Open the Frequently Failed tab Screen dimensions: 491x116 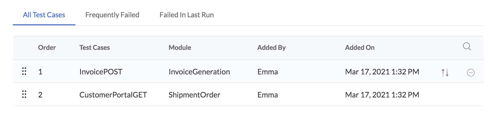tap(112, 15)
